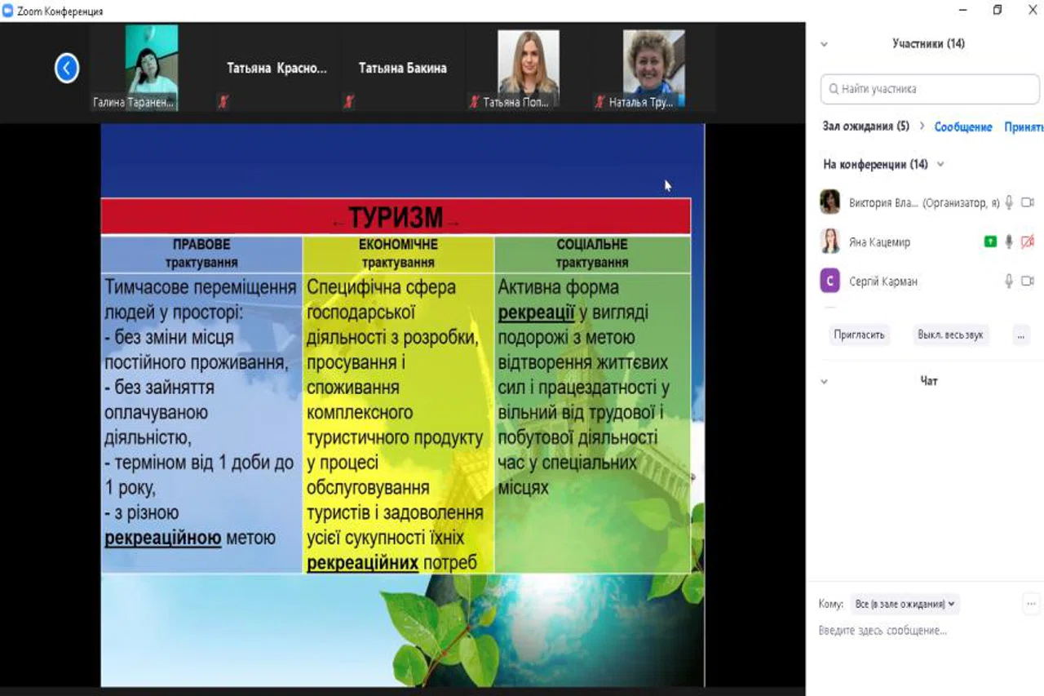
Task: Collapse the Участники (14) panel chevron
Action: (824, 44)
